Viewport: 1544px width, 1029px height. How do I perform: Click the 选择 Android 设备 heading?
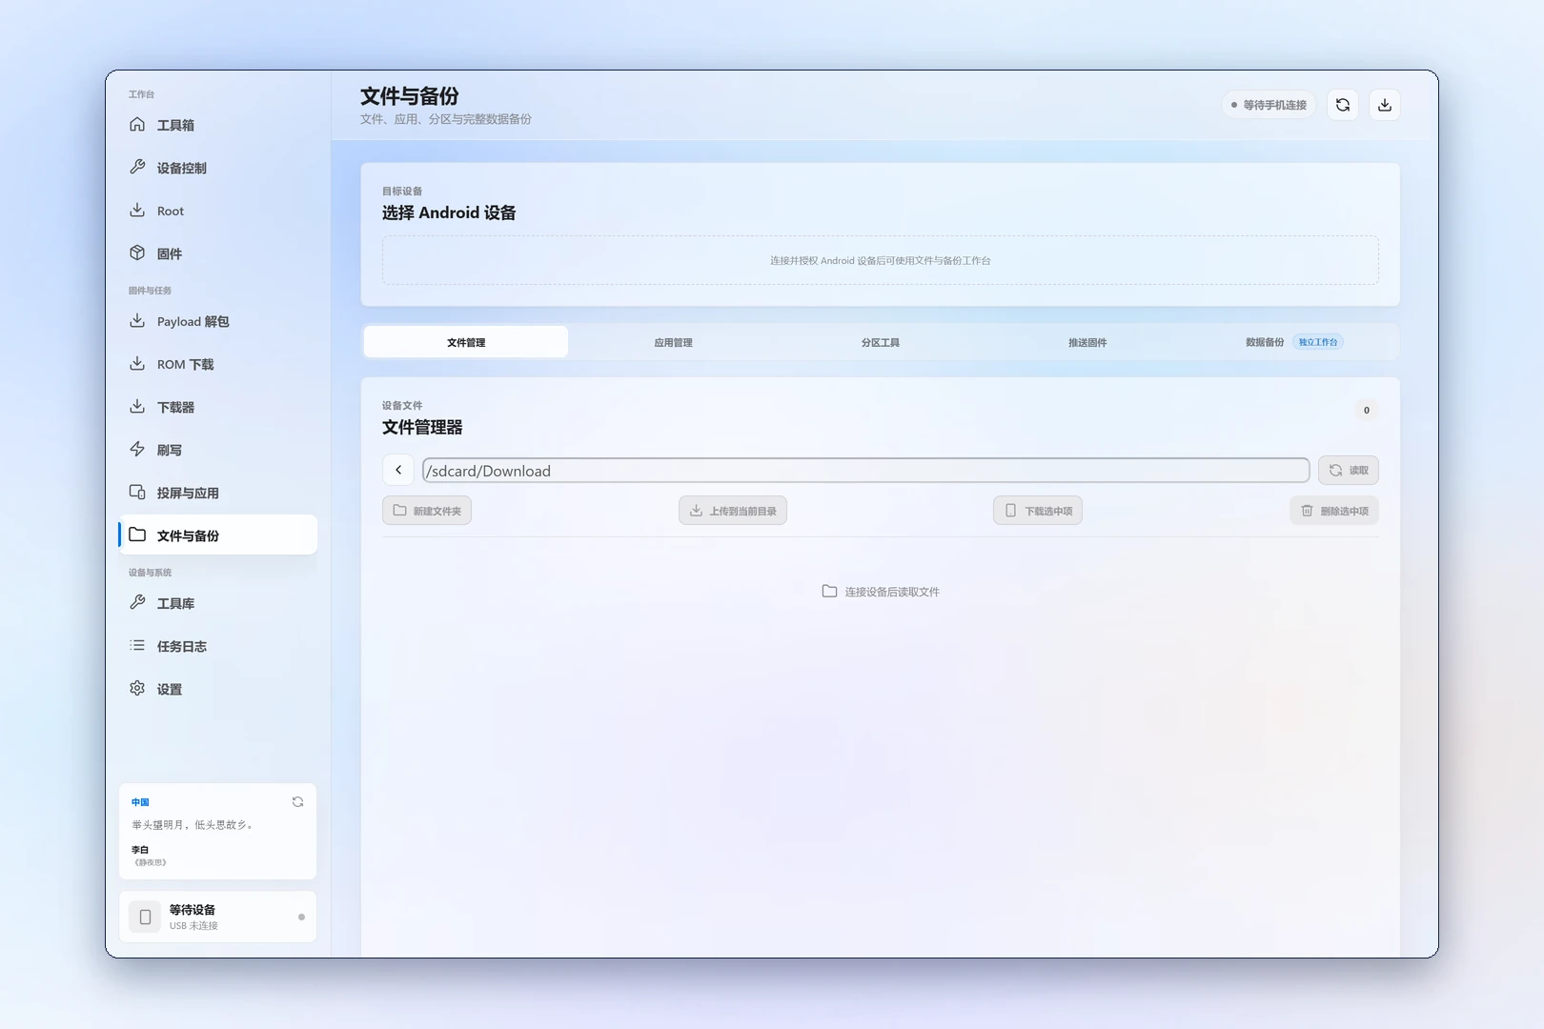(449, 212)
